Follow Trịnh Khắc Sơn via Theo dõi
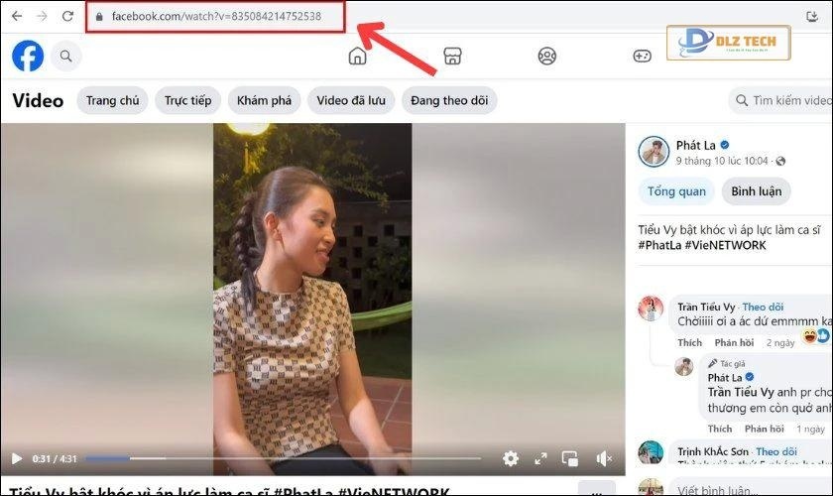The width and height of the screenshot is (833, 496). (x=776, y=452)
